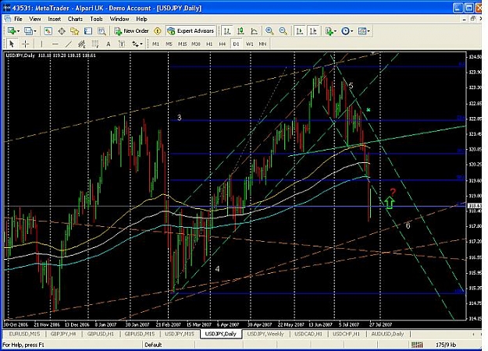The image size is (488, 351).
Task: Switch to USDJPY,Weekly chart tab
Action: (265, 334)
